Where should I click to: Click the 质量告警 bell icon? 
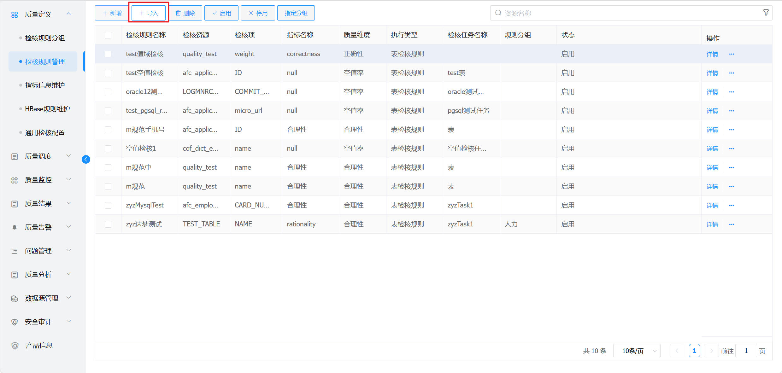click(15, 227)
